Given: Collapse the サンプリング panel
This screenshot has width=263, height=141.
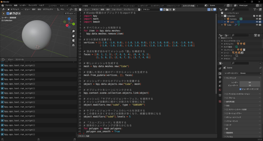Looking at the screenshot, I should pos(242,78).
